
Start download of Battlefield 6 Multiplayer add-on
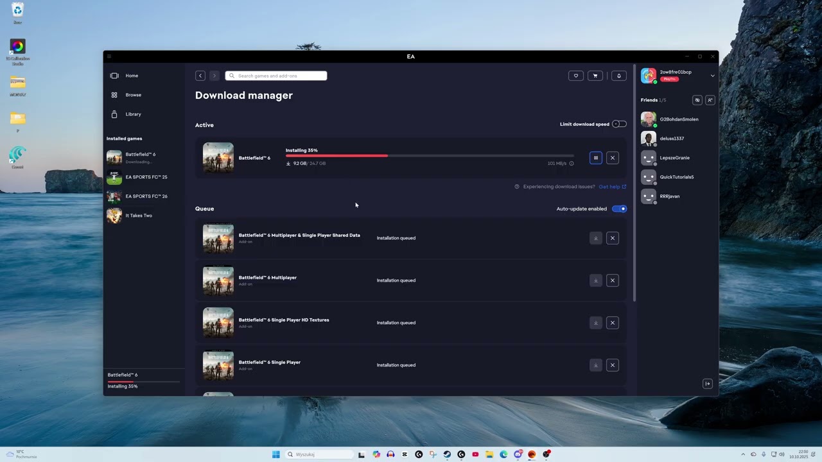click(x=596, y=280)
